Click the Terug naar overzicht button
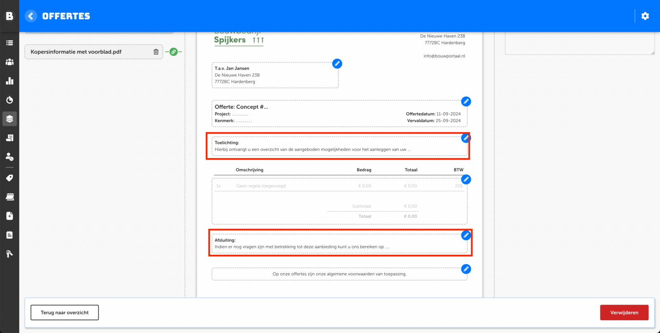The width and height of the screenshot is (660, 333). [65, 312]
